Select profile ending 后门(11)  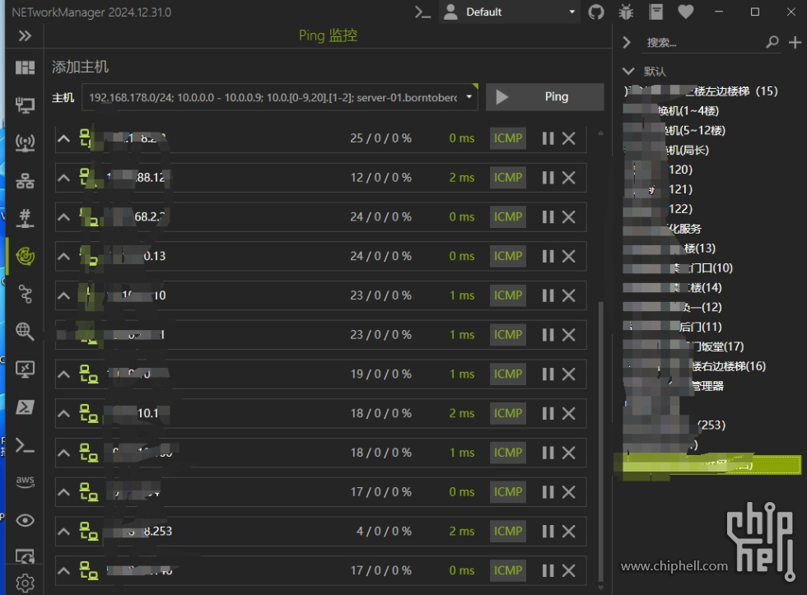pos(673,327)
